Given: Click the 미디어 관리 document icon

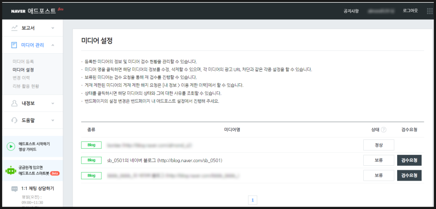Looking at the screenshot, I should tap(14, 45).
